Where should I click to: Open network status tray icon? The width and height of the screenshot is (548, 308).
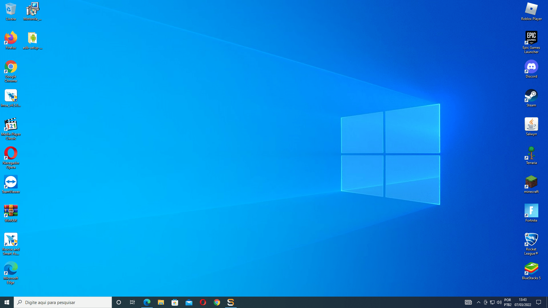coord(492,302)
